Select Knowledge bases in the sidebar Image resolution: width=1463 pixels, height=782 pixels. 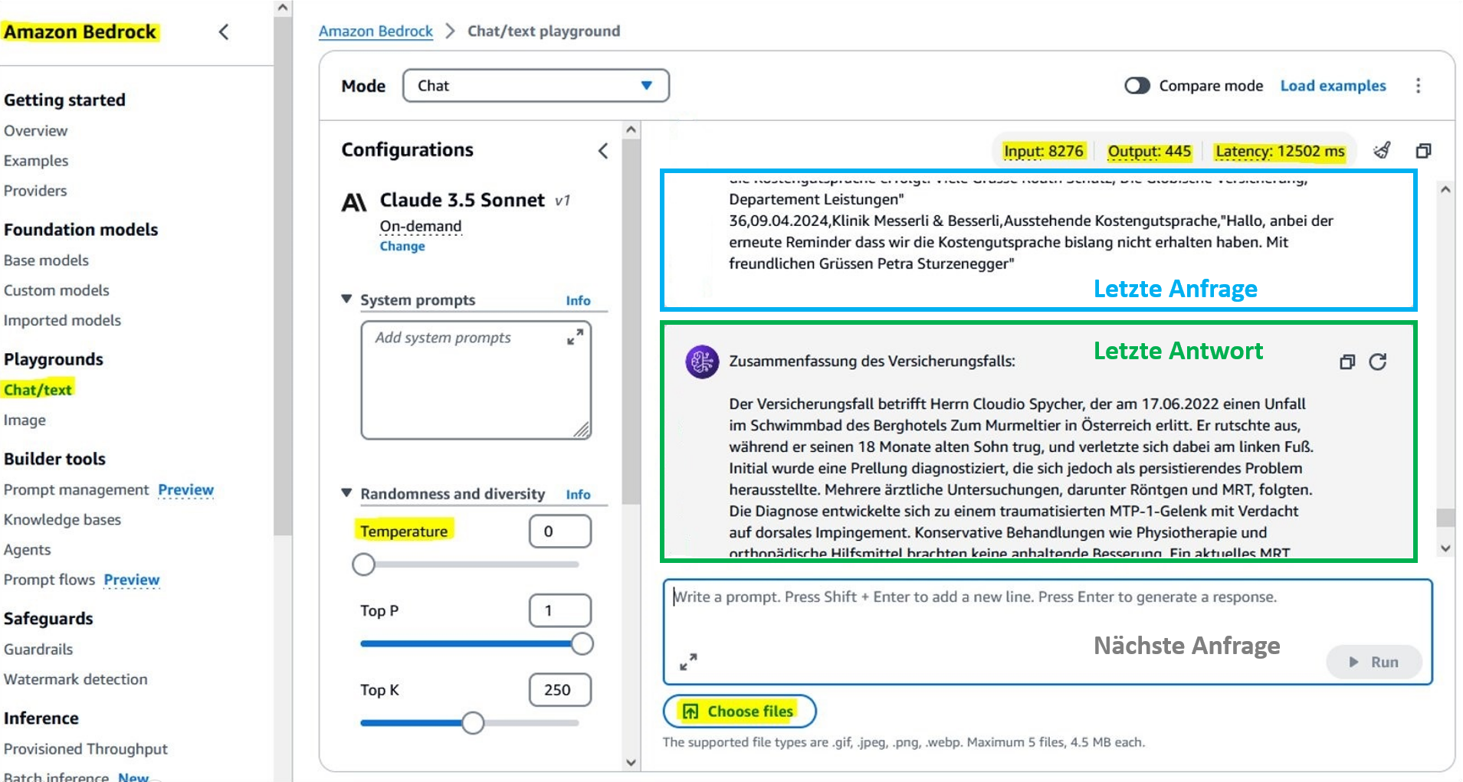pos(64,519)
